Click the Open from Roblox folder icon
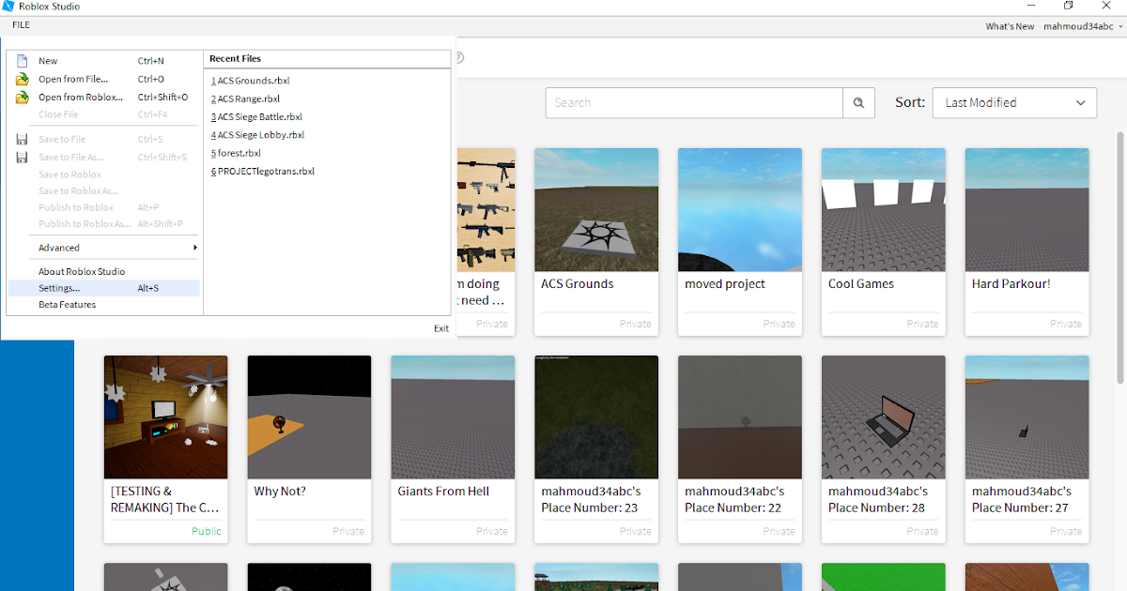The image size is (1127, 591). [x=23, y=97]
